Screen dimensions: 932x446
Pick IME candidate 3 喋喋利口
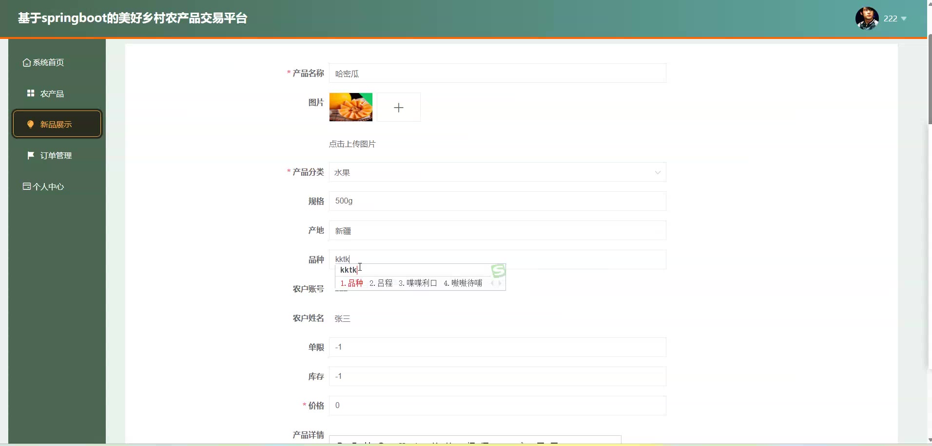[x=418, y=283]
